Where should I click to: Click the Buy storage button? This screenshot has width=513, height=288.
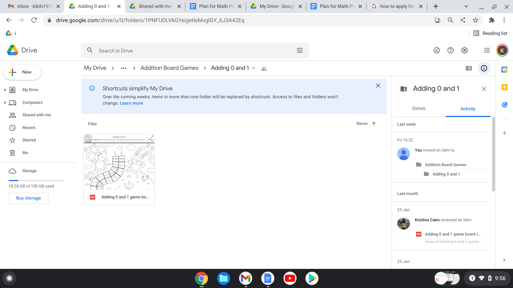point(29,198)
